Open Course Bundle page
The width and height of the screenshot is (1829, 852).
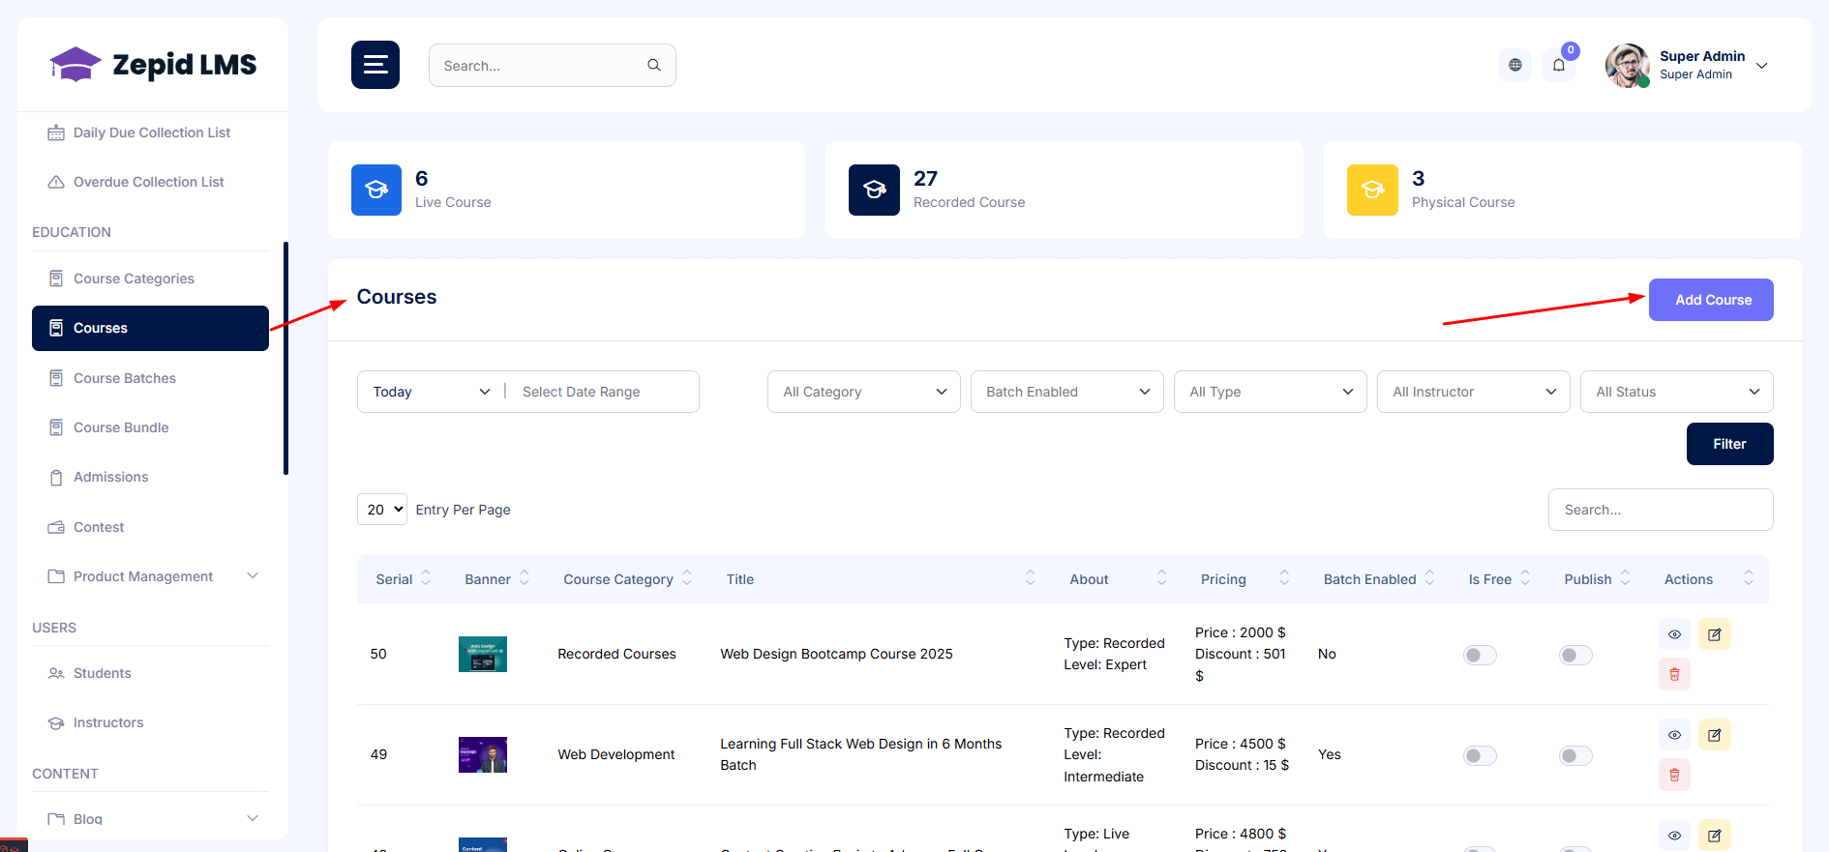[x=151, y=427]
